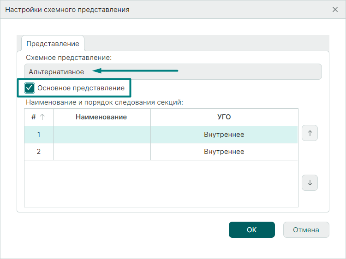Click the Наименование column header
The image size is (346, 259).
point(101,117)
